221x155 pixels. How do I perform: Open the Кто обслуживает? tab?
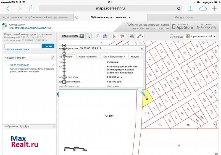[114, 56]
